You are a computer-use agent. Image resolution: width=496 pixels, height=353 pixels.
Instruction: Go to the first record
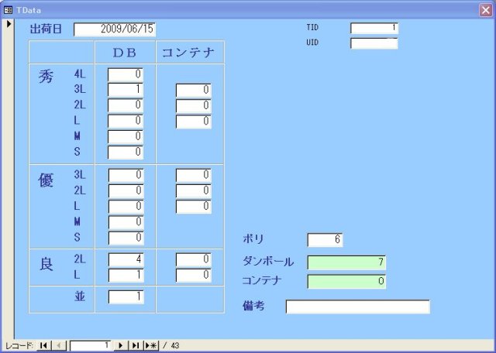tap(43, 345)
